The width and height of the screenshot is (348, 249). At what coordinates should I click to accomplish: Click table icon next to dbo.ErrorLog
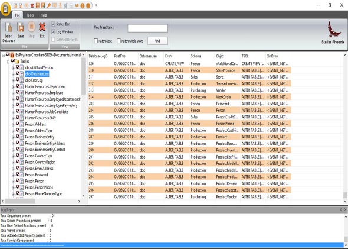point(22,80)
